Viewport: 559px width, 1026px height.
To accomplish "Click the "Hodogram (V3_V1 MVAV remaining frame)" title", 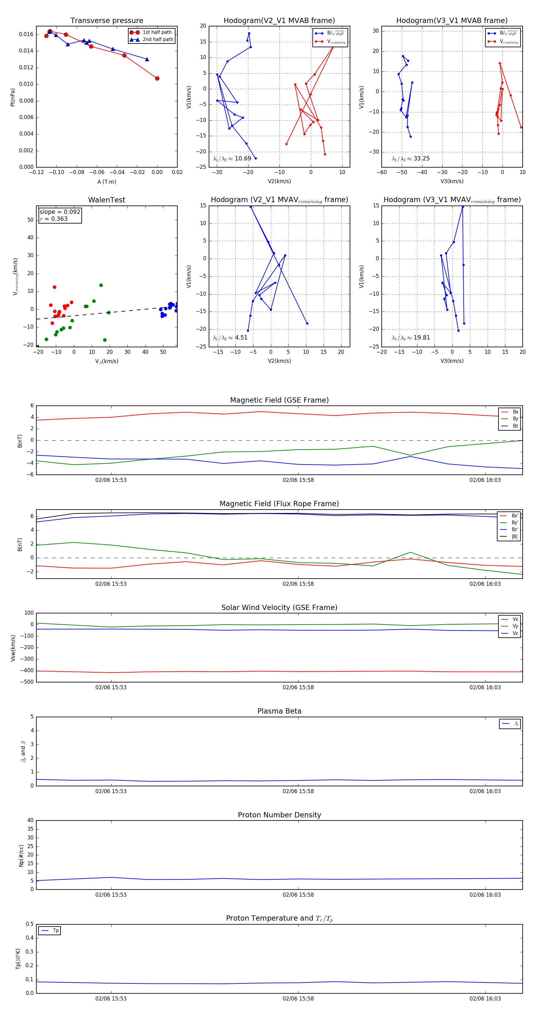I will (x=452, y=200).
